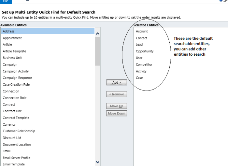Select Lead in Selected Entities
228x166 pixels.
coord(139,45)
